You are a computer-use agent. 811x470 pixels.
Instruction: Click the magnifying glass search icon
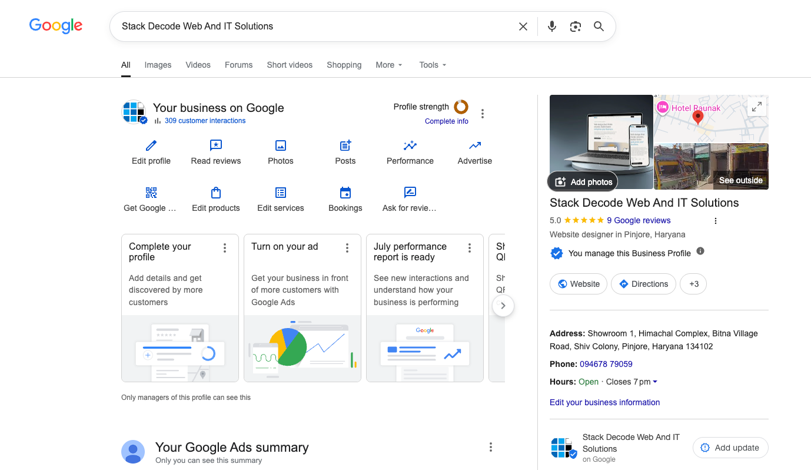(x=599, y=27)
